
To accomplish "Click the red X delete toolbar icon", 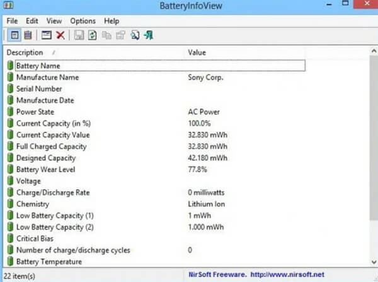I will click(60, 35).
